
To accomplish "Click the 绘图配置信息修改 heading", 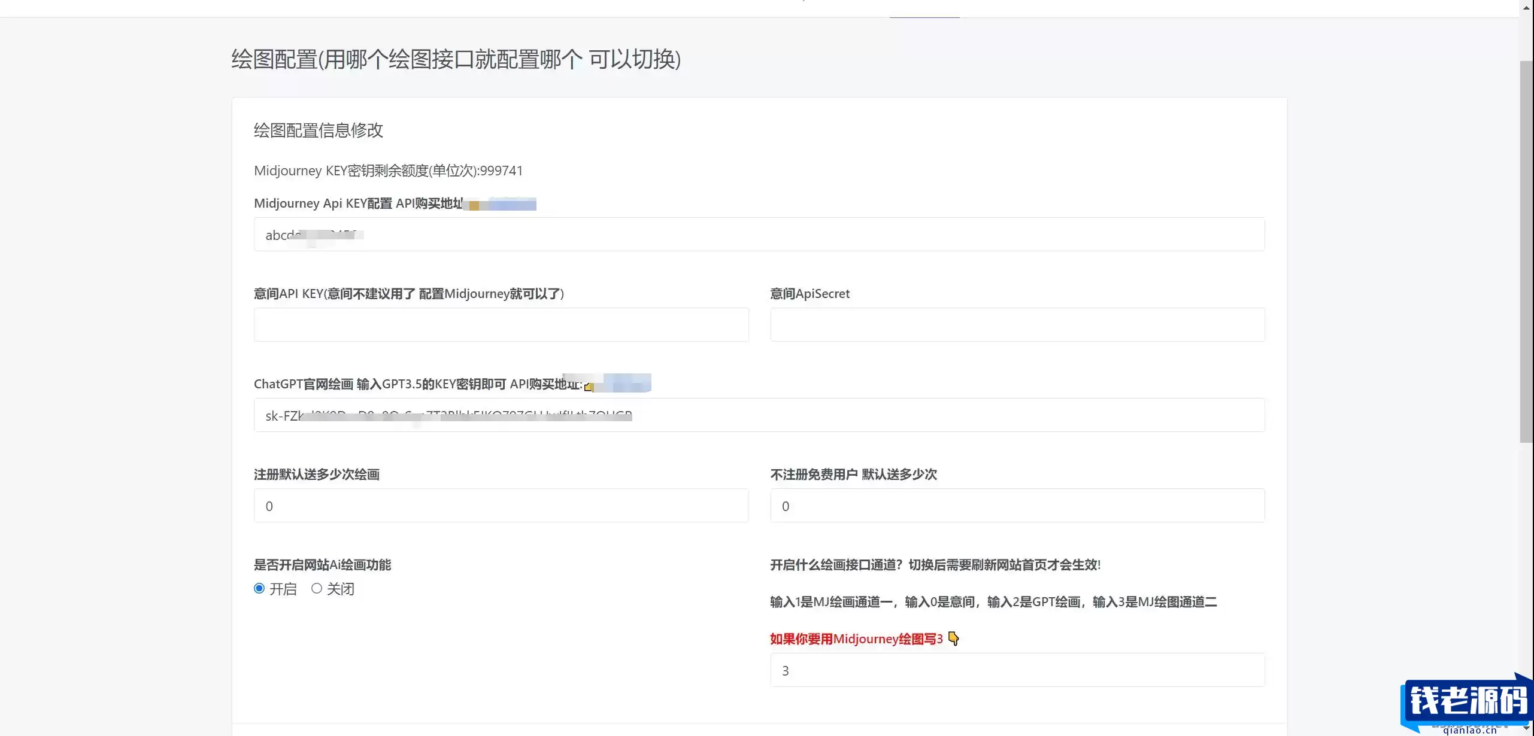I will pos(319,130).
